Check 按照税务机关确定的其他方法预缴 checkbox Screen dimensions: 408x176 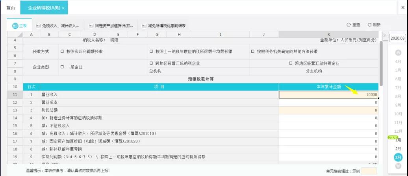coord(253,52)
